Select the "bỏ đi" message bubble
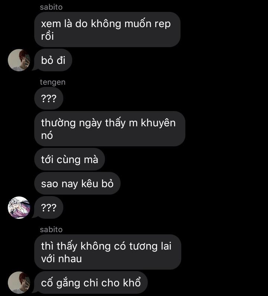 tap(53, 60)
